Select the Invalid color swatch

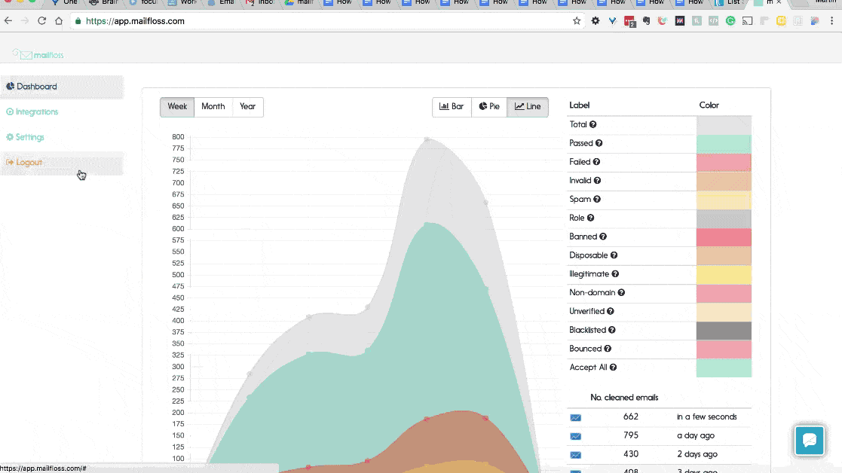(724, 182)
